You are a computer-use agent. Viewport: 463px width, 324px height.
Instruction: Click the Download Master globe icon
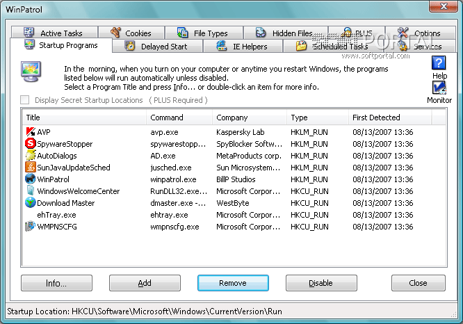click(31, 202)
